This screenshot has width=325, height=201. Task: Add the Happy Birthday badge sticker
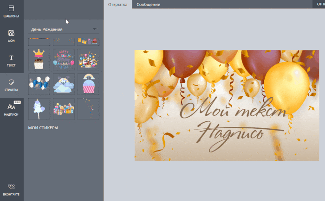64,60
